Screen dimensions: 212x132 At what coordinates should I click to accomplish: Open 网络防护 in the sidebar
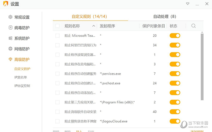pyautogui.click(x=19, y=49)
